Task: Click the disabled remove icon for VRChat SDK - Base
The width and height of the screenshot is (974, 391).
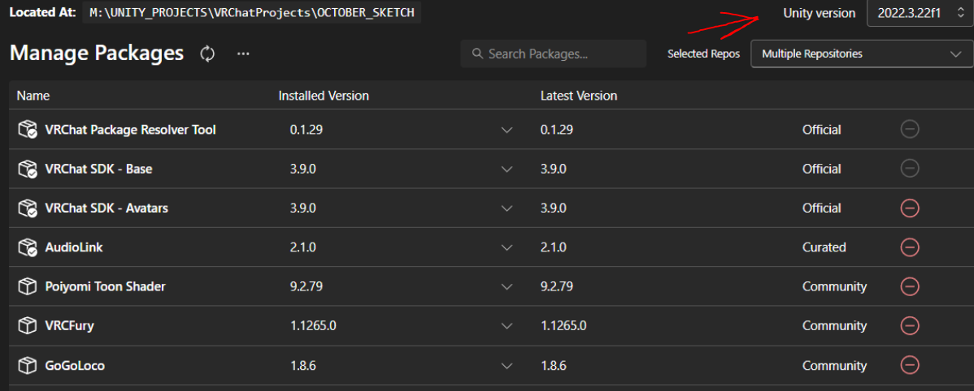Action: click(x=910, y=169)
